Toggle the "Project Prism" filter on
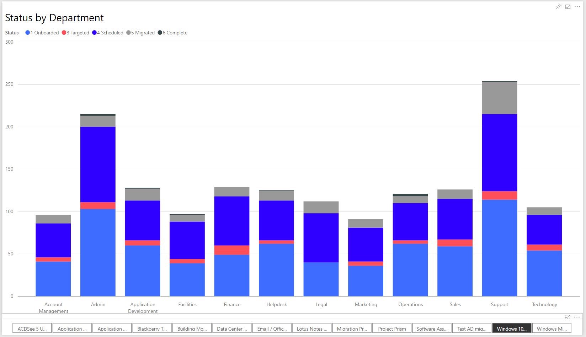The width and height of the screenshot is (586, 337). point(391,328)
